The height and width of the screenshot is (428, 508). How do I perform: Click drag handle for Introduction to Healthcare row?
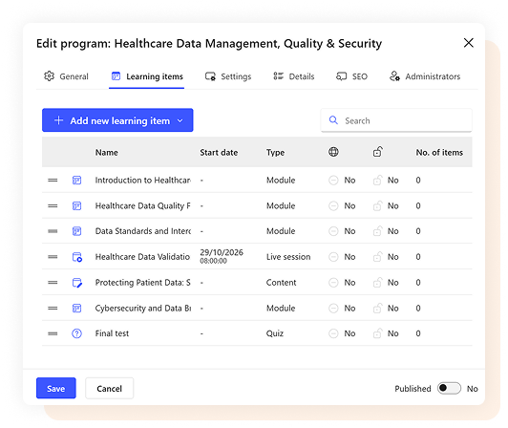[x=53, y=181]
